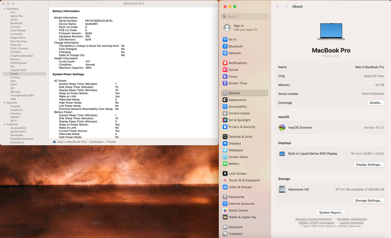Open Focus settings
391x238 pixels.
pyautogui.click(x=233, y=76)
